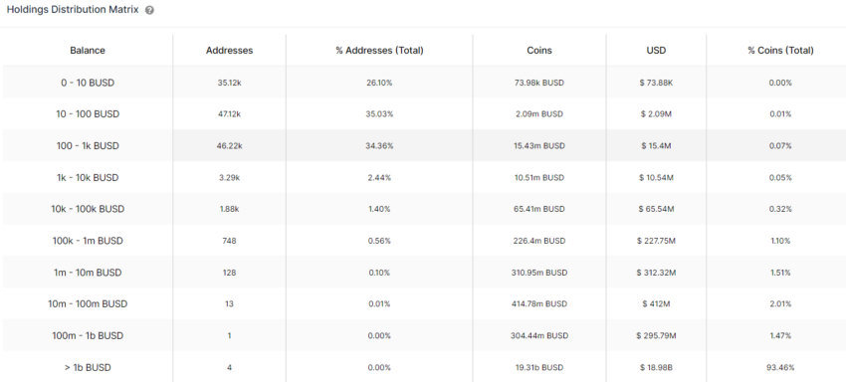Select the 100k - 1m BUSD row label
Image resolution: width=846 pixels, height=382 pixels.
pyautogui.click(x=88, y=241)
